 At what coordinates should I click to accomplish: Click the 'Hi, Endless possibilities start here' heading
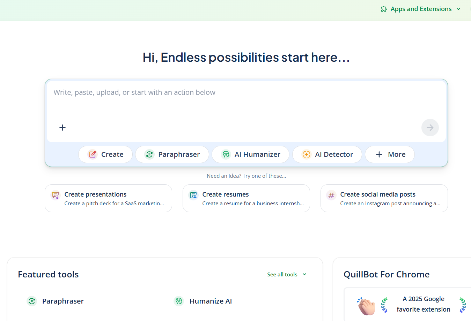pos(246,58)
